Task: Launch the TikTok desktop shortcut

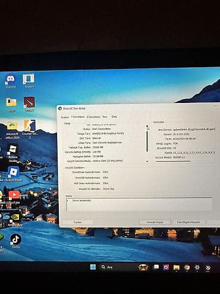Action: click(x=15, y=240)
